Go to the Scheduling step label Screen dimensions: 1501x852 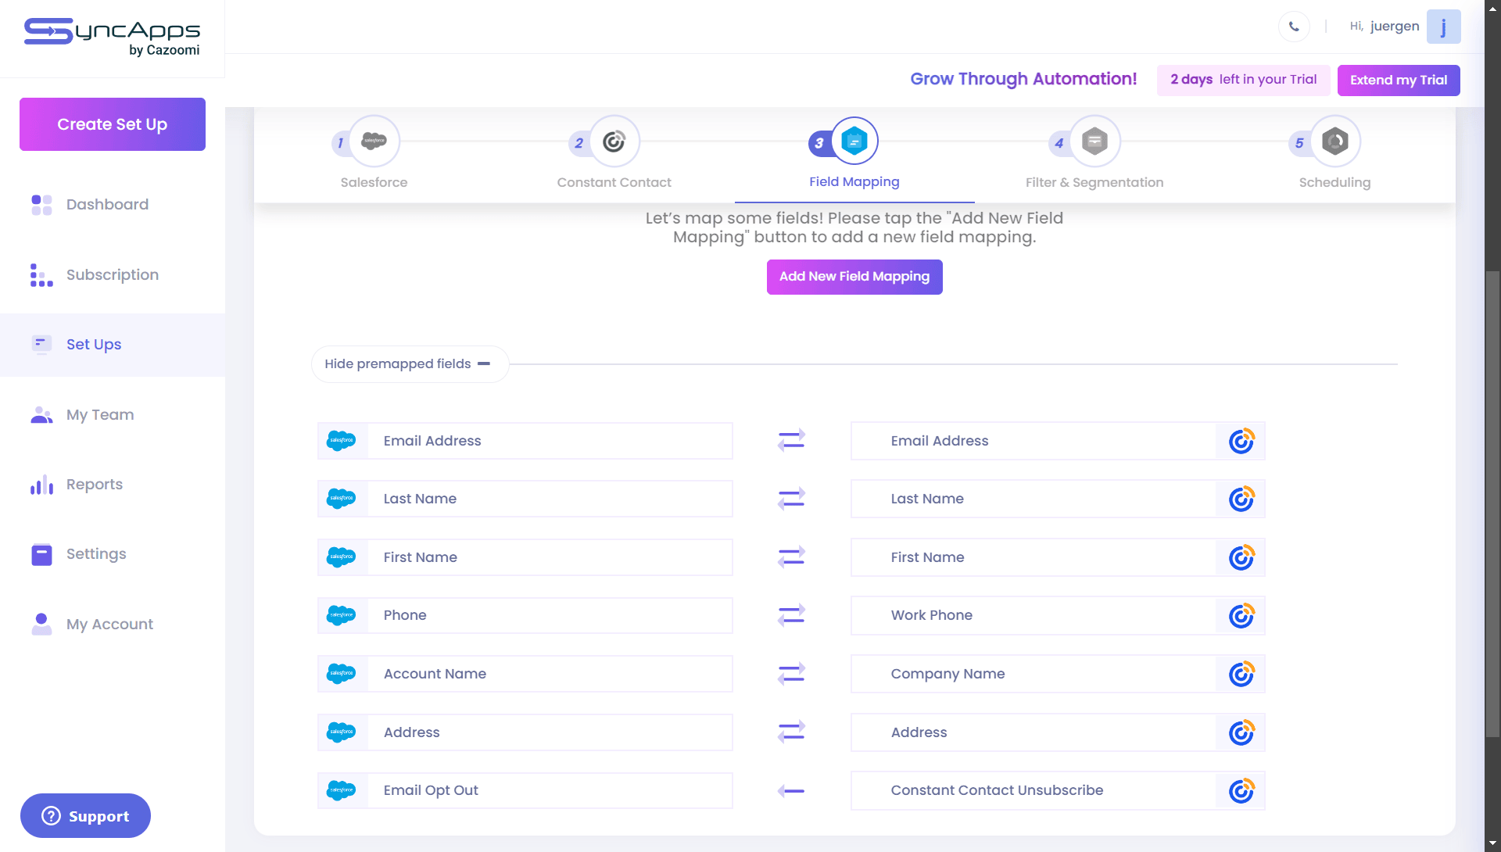[1334, 182]
